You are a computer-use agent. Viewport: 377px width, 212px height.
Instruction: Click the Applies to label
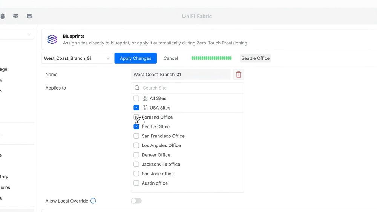(x=55, y=88)
